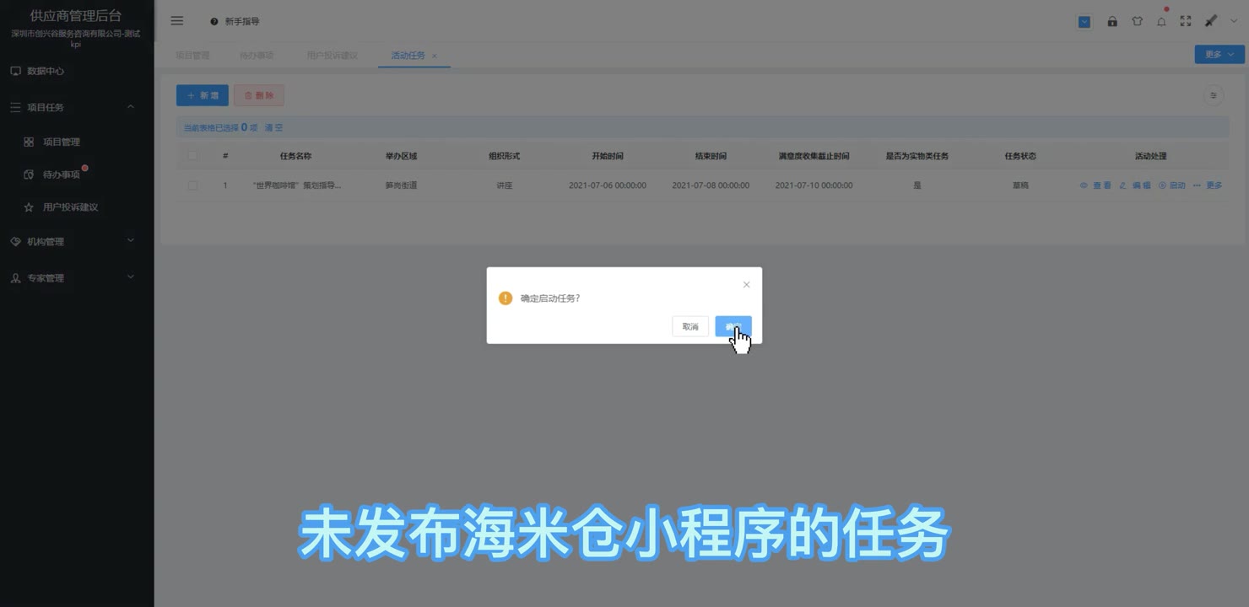Open 新手指导 help guide
The image size is (1249, 607).
[235, 21]
